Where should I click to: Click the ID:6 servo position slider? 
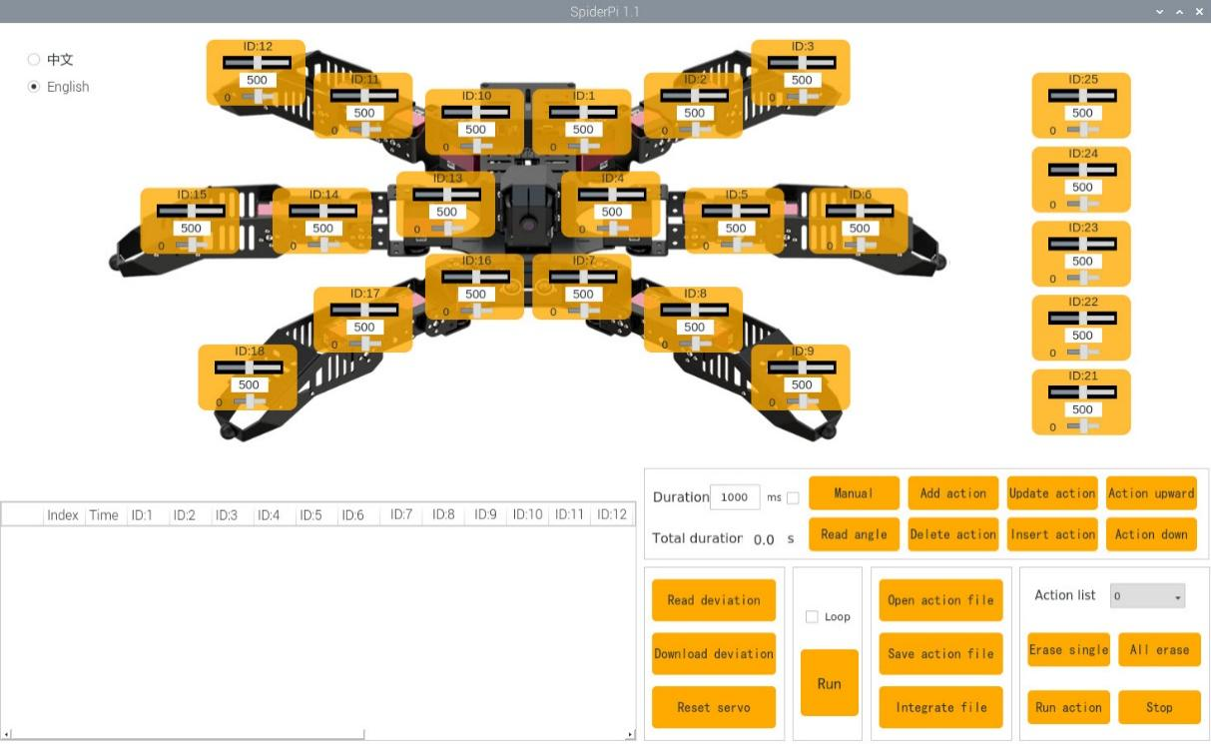(860, 210)
